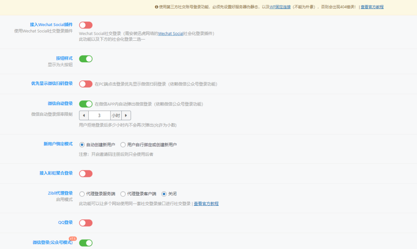Choose 用户自行绑定或创建新用户 option
Image resolution: width=417 pixels, height=249 pixels.
point(124,144)
